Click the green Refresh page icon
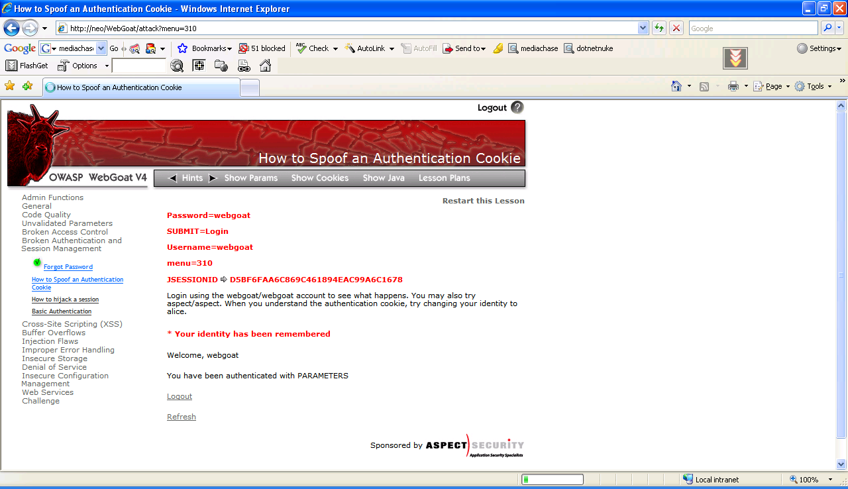 point(659,28)
